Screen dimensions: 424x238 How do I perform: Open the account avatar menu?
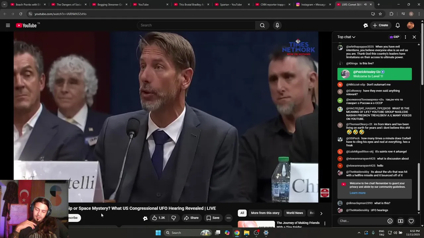tap(410, 25)
